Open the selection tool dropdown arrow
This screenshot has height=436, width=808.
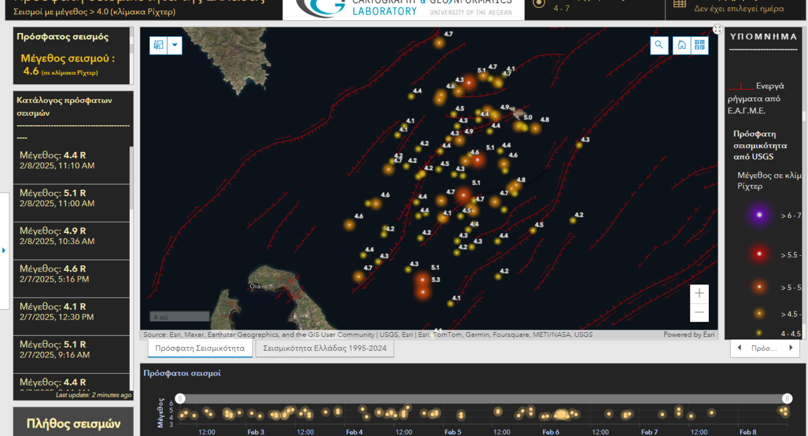point(175,45)
